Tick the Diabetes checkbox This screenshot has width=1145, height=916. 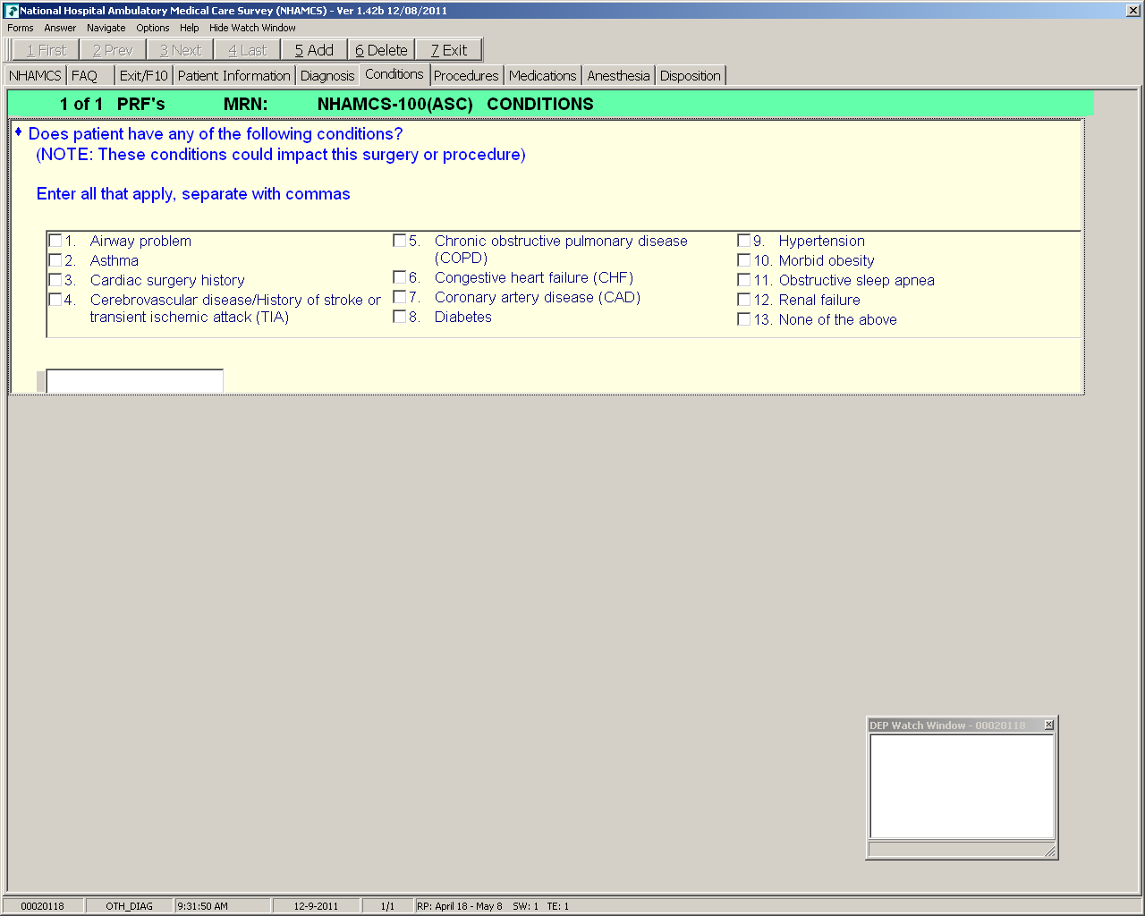coord(400,317)
